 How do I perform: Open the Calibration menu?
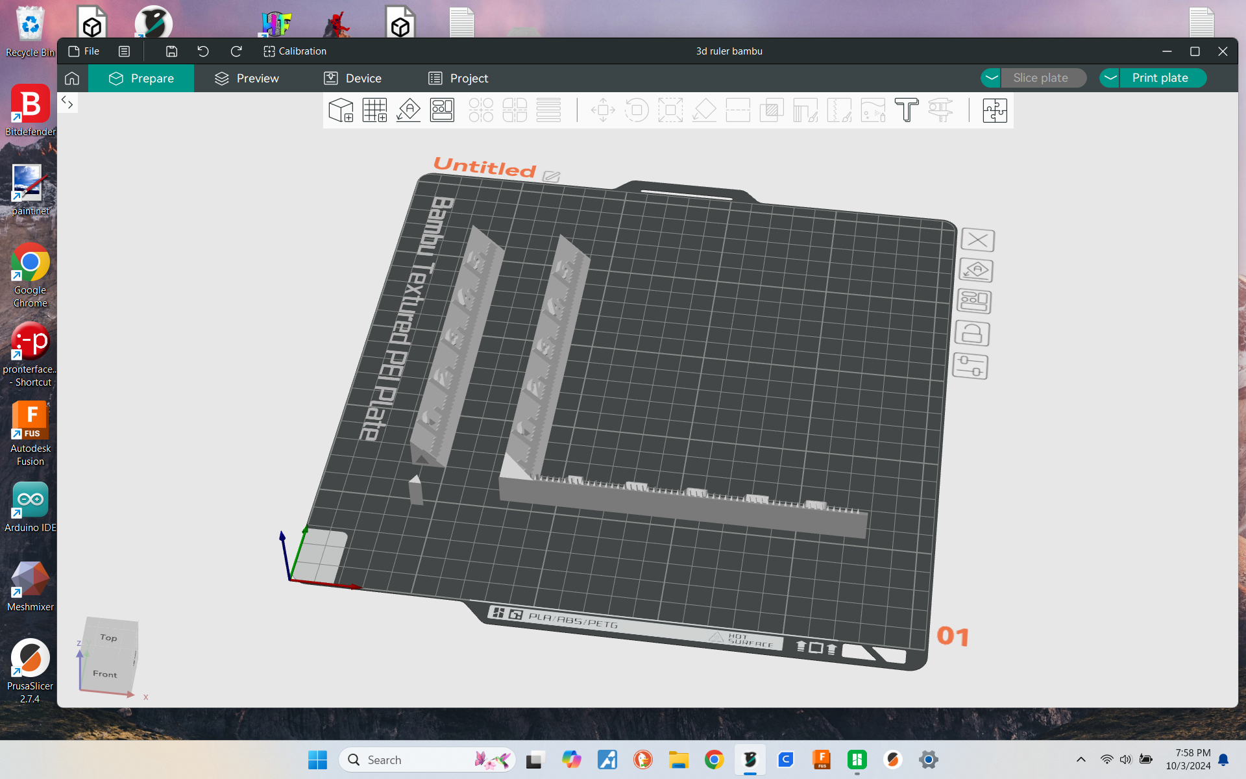click(295, 51)
